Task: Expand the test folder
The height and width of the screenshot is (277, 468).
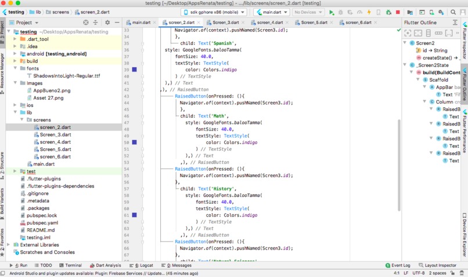Action: tap(15, 171)
